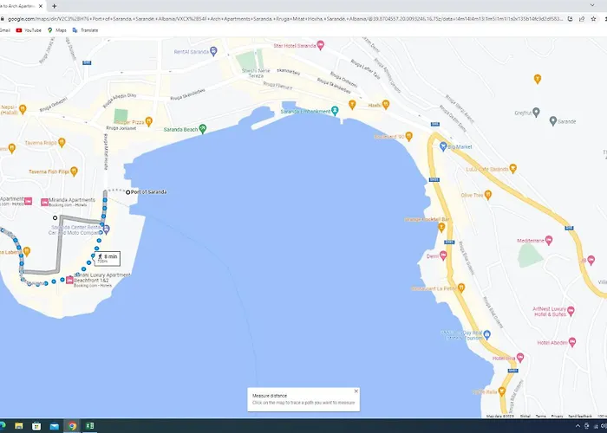
Task: Open Chrome from the Windows taskbar
Action: point(73,426)
